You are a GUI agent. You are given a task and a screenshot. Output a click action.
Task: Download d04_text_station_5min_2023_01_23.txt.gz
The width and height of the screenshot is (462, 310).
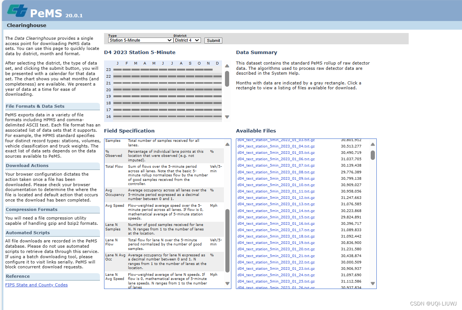coord(276,269)
